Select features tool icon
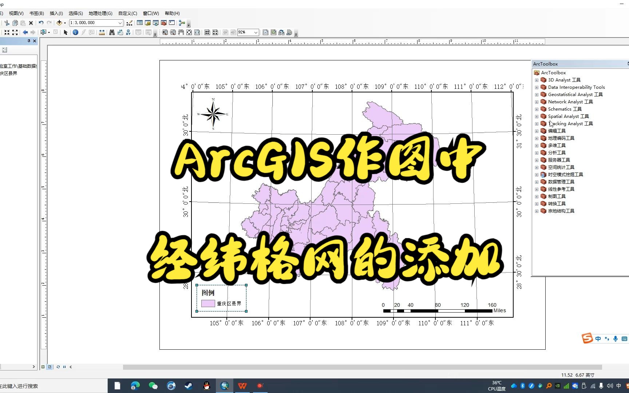The width and height of the screenshot is (629, 393). pyautogui.click(x=44, y=32)
